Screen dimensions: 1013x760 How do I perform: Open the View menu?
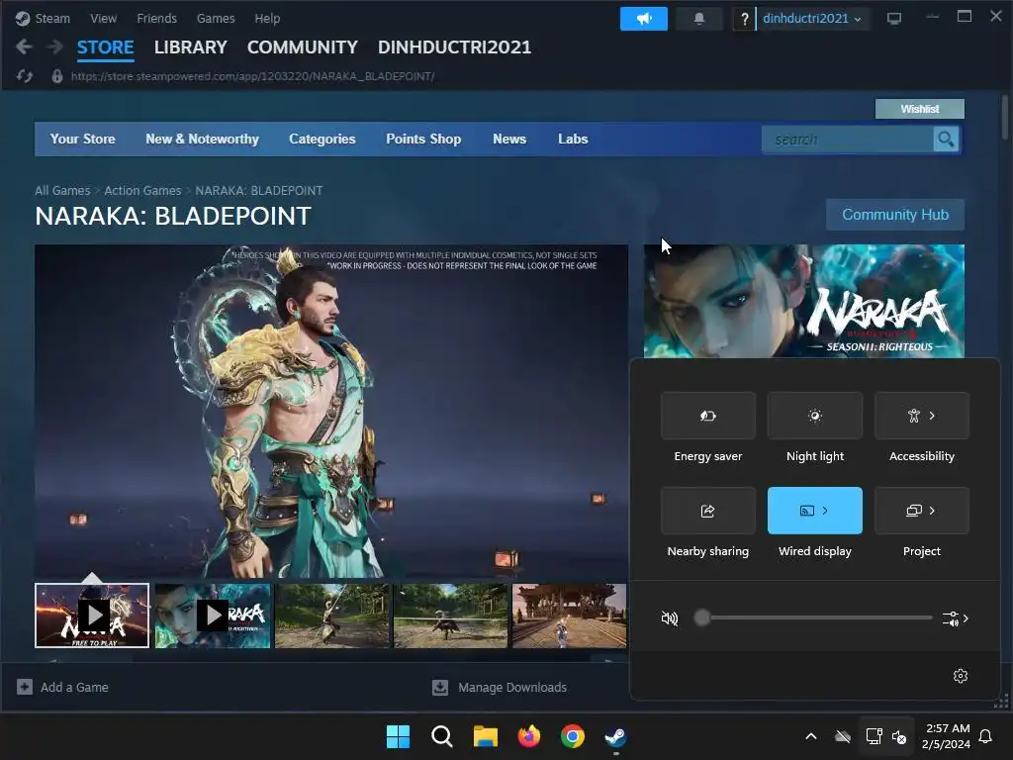[103, 18]
